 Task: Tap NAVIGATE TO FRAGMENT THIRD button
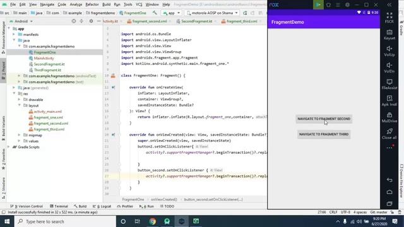tap(324, 134)
